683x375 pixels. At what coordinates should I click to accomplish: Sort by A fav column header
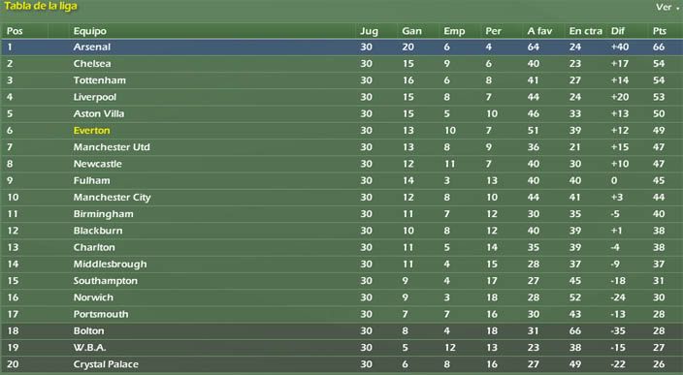[x=539, y=31]
